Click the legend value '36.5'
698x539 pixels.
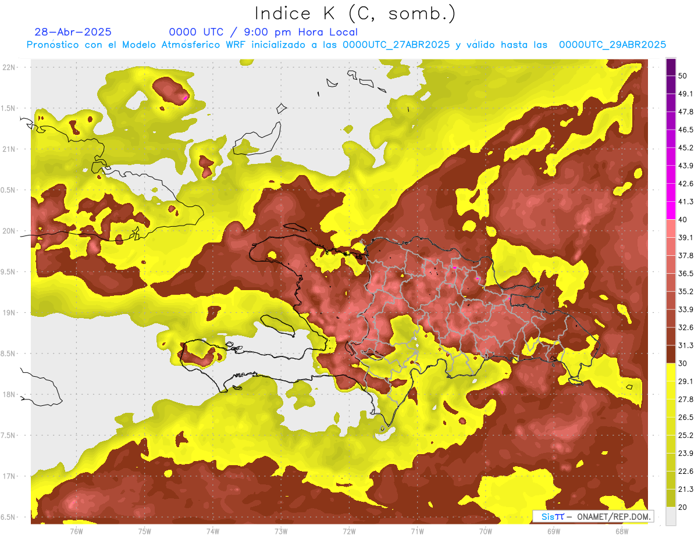pos(686,273)
